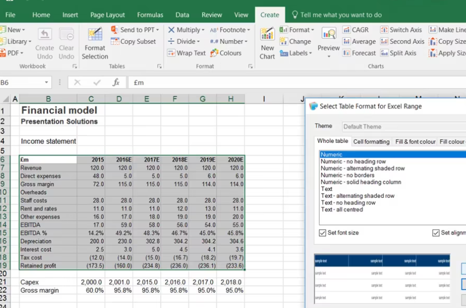Switch to the Formulas ribbon tab

(x=150, y=15)
